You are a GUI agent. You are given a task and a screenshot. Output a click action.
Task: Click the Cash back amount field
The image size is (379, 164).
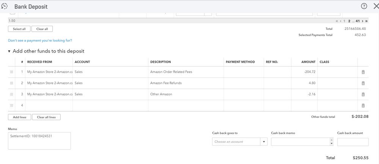coord(352,142)
